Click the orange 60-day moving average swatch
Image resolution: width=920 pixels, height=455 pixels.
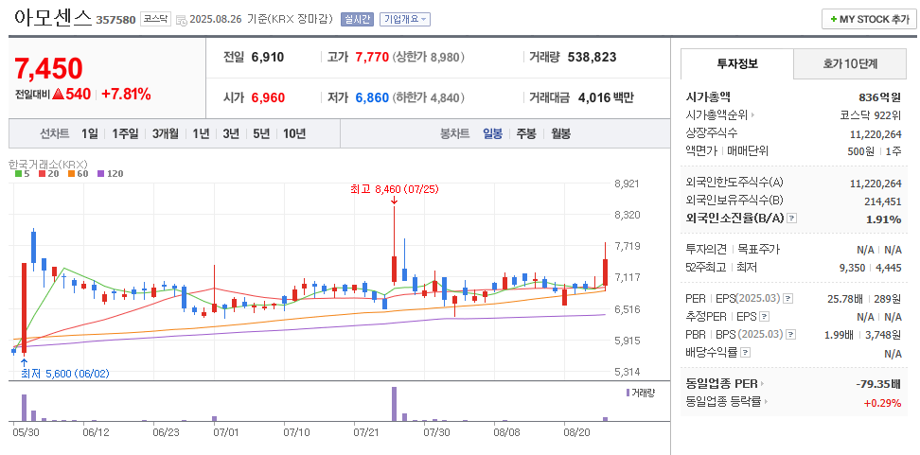tap(70, 173)
